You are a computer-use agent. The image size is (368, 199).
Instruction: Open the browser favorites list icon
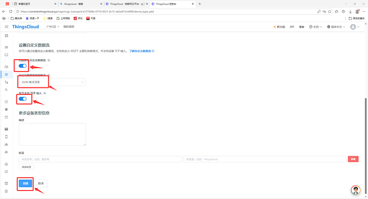tap(337, 12)
